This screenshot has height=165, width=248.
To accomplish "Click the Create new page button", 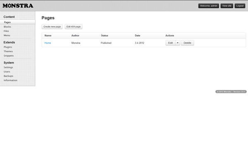I will pyautogui.click(x=52, y=26).
